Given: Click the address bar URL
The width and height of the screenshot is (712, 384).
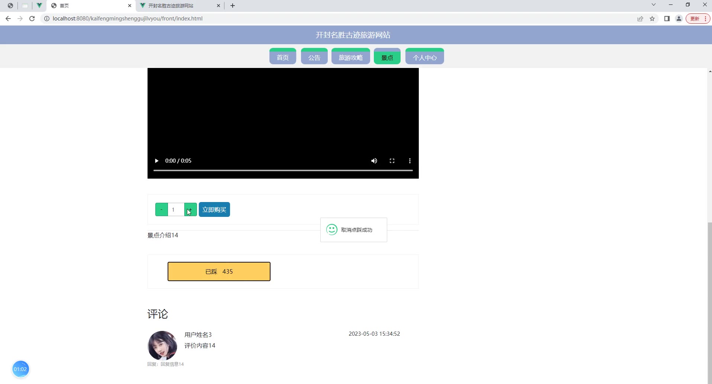Looking at the screenshot, I should click(x=127, y=19).
